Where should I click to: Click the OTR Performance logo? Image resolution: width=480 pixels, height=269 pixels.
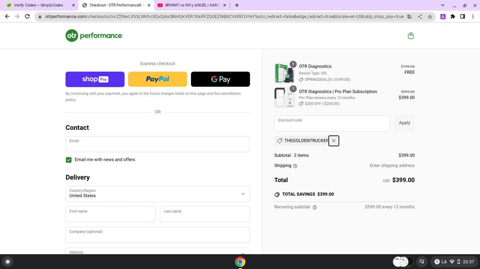pyautogui.click(x=94, y=35)
